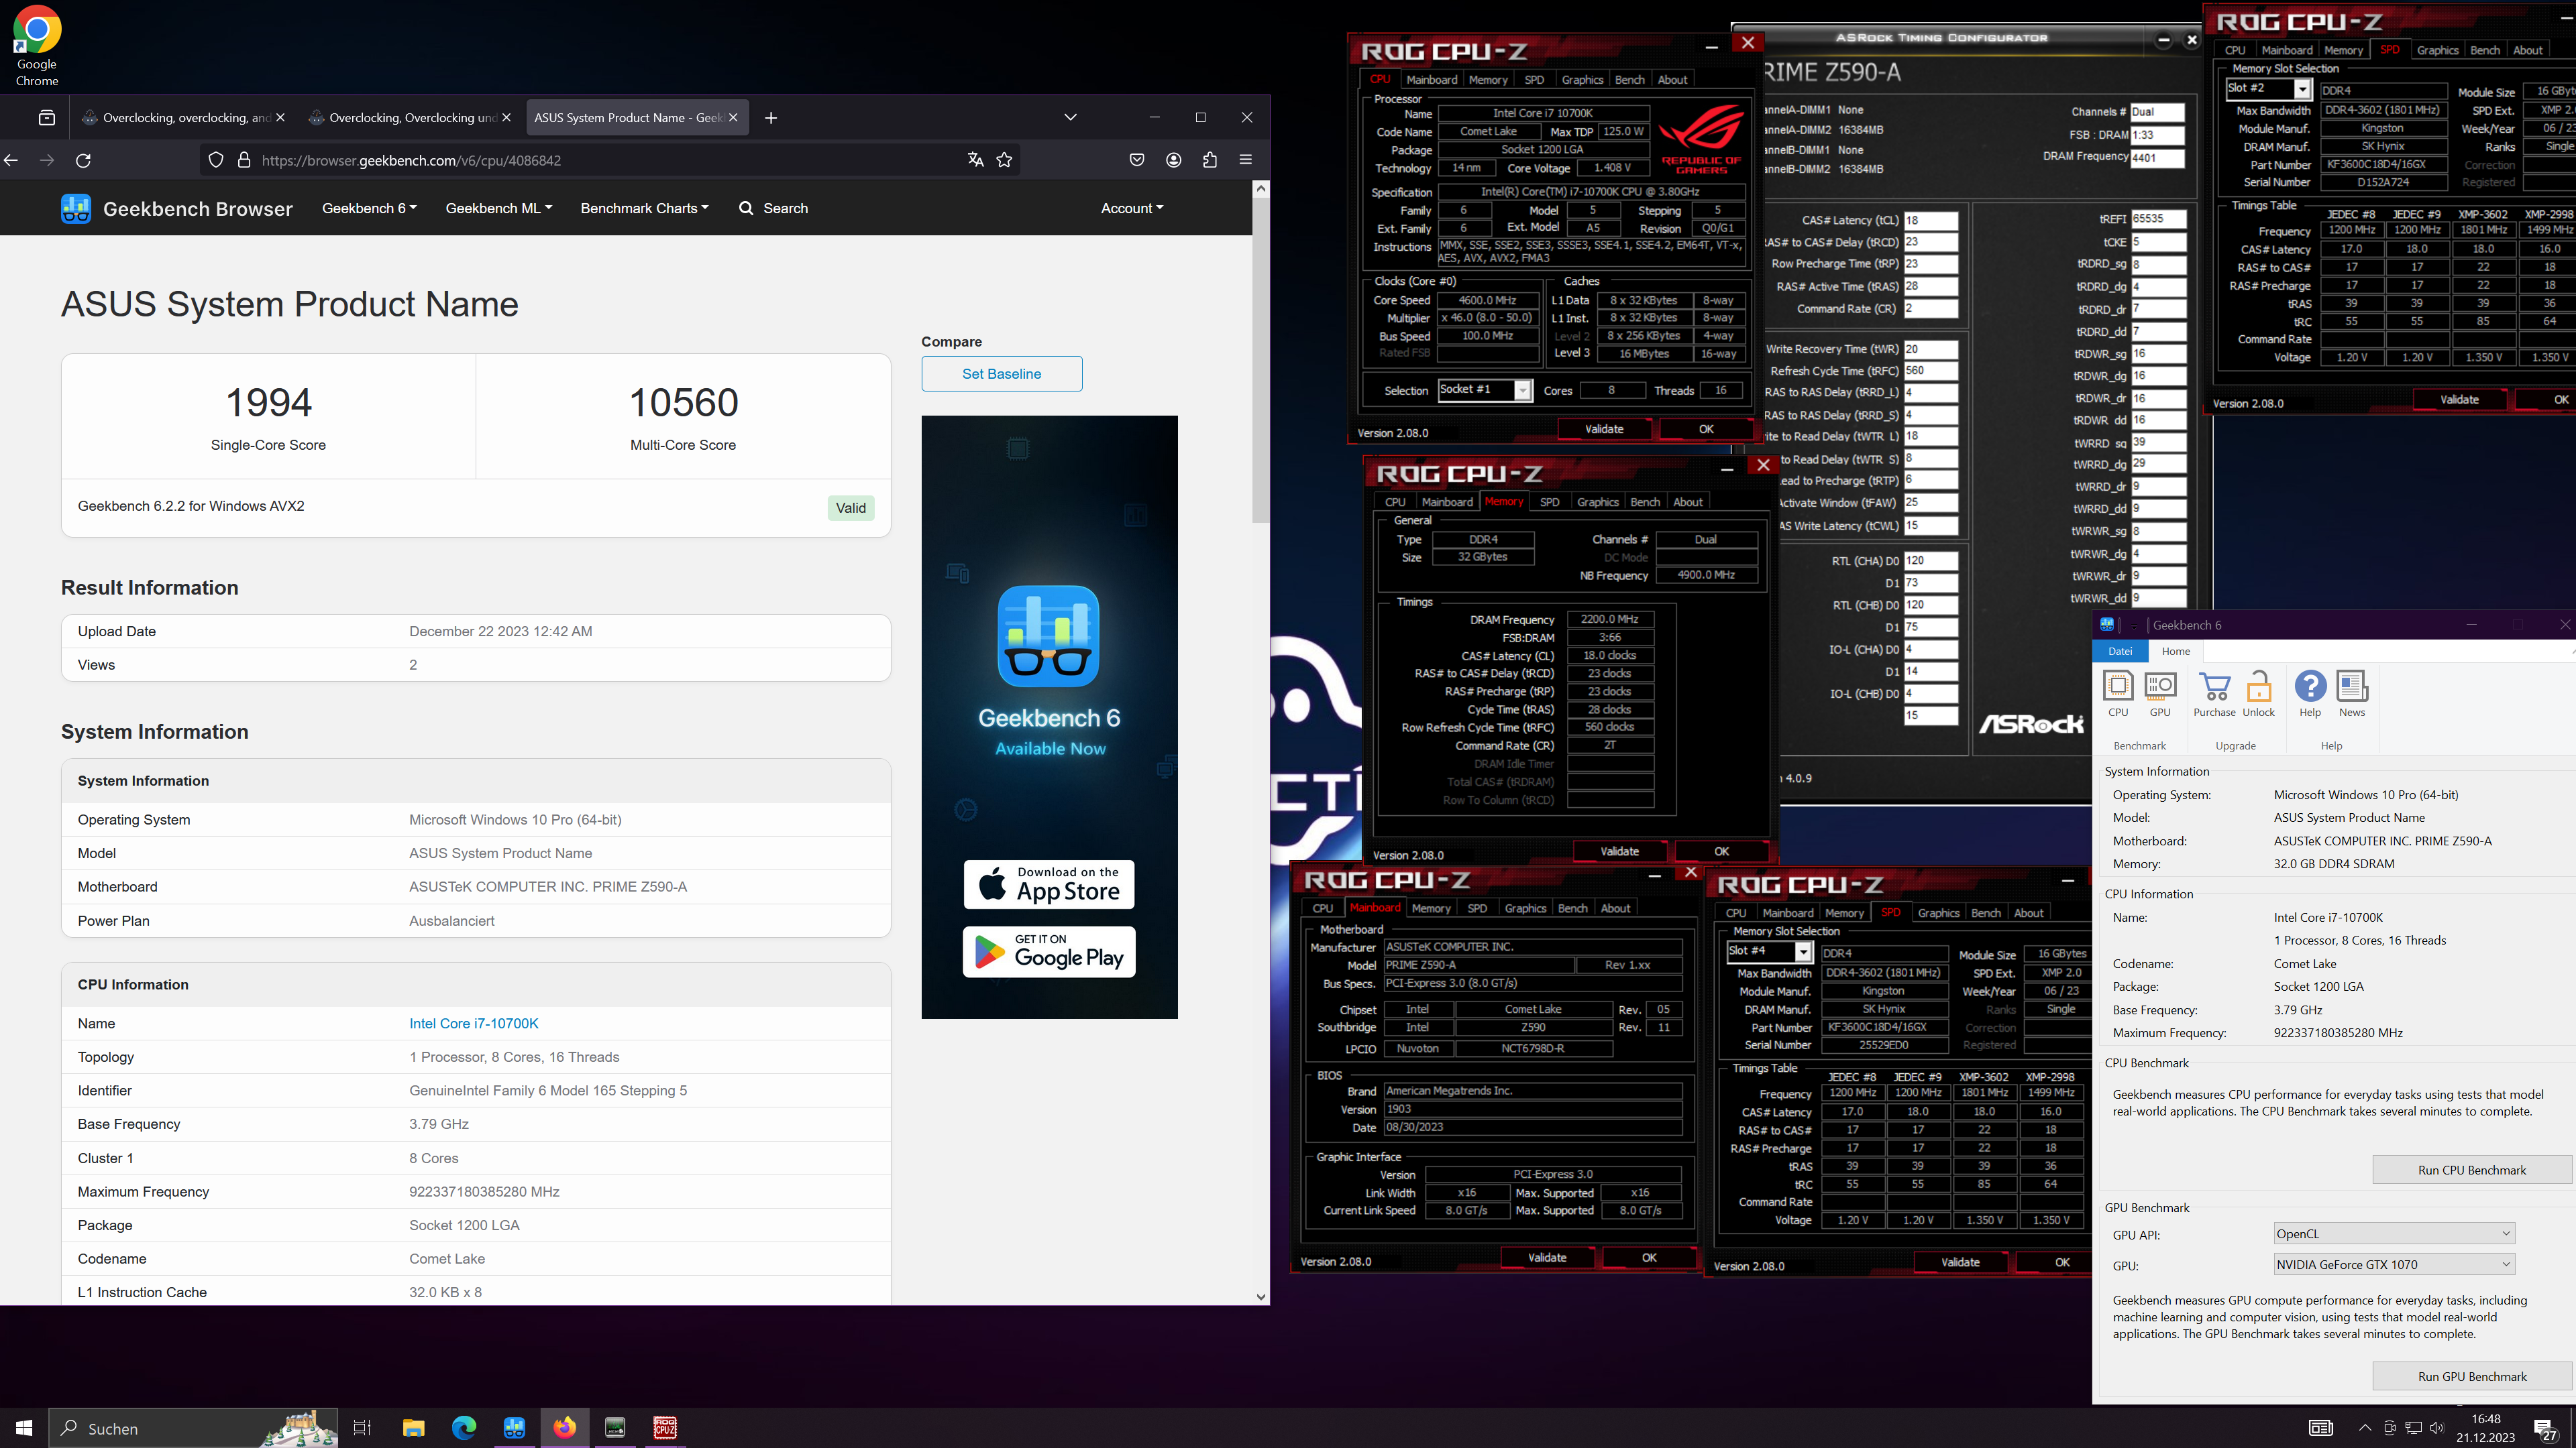Screen dimensions: 2576x1448
Task: Click the CAS# Latency (tCL) field in Timing Configurator
Action: pyautogui.click(x=1930, y=220)
